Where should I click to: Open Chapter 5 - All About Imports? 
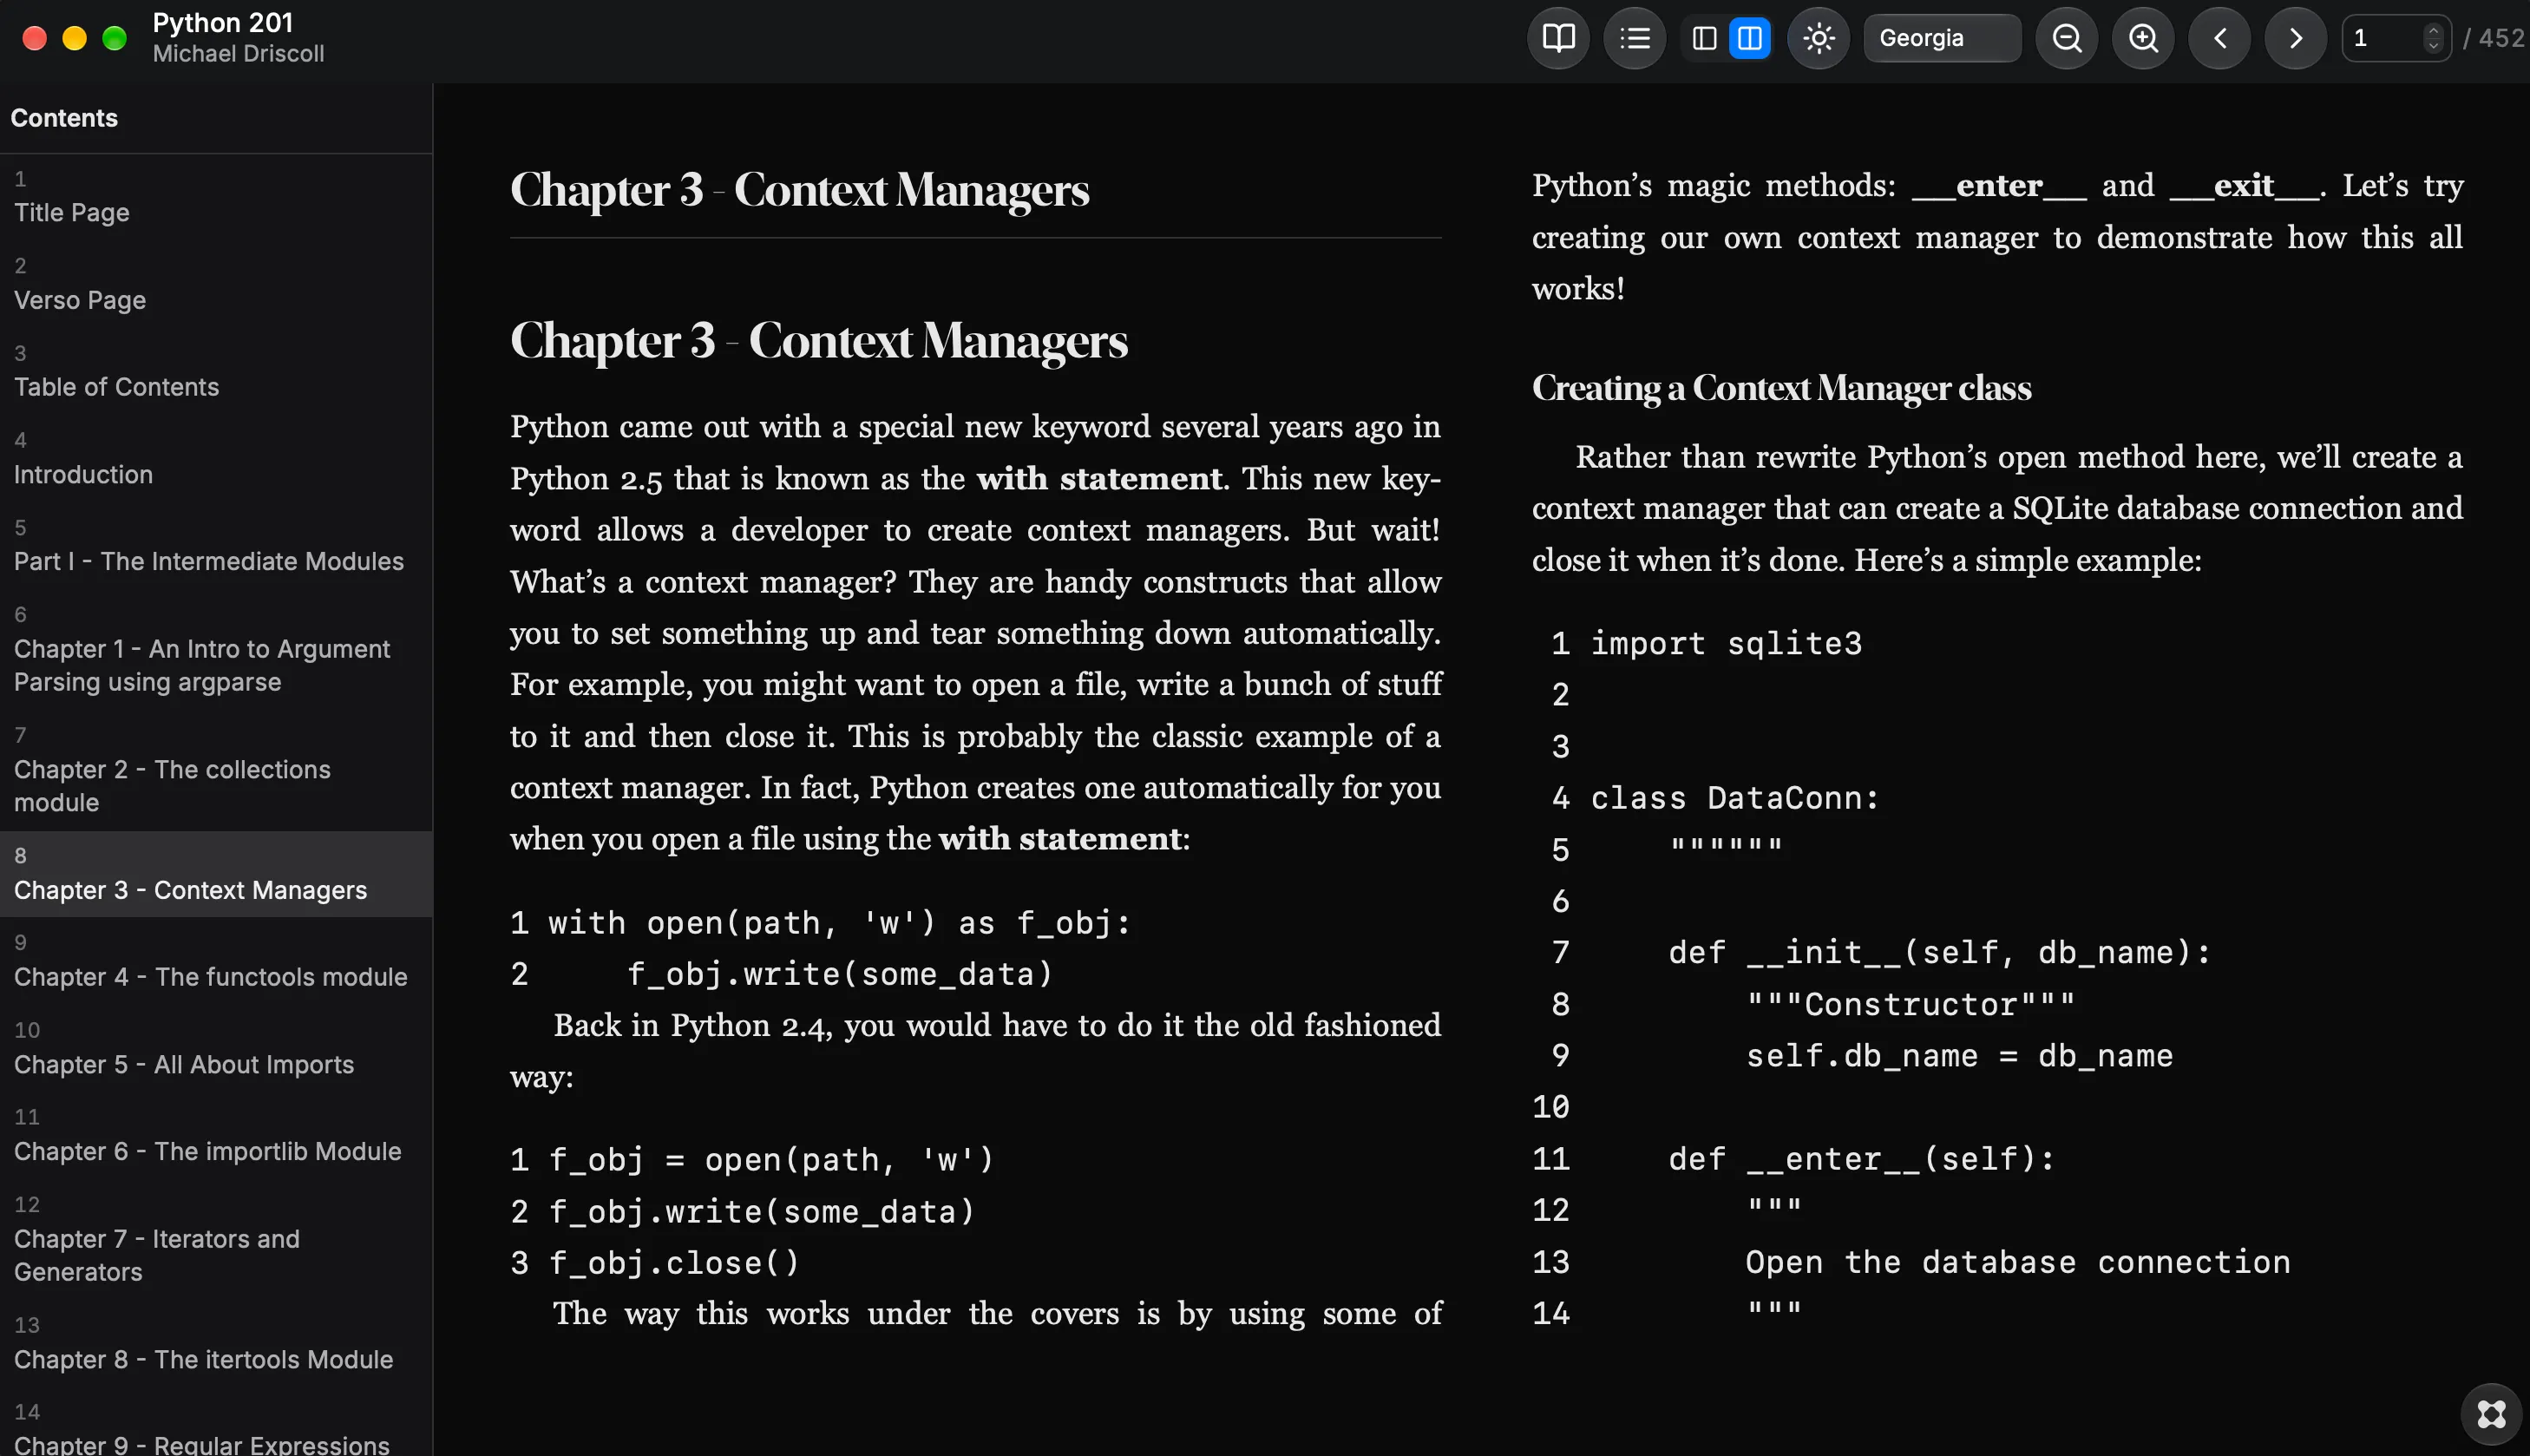point(216,1050)
